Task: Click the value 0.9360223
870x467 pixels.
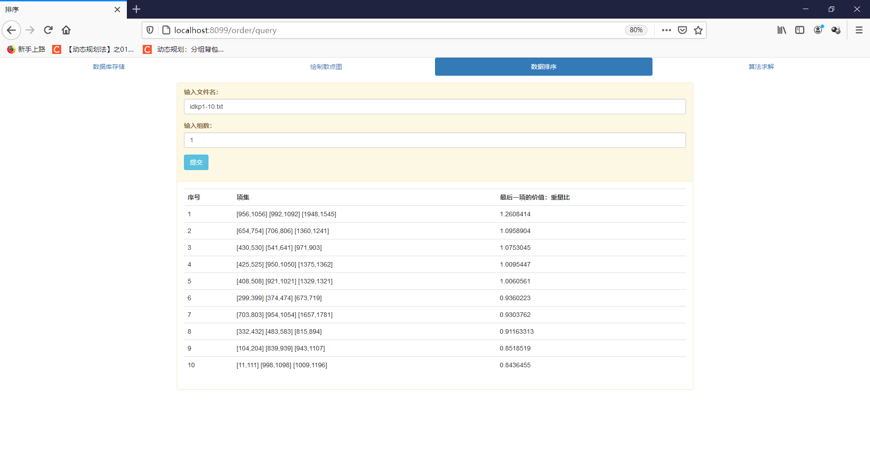Action: pos(515,298)
